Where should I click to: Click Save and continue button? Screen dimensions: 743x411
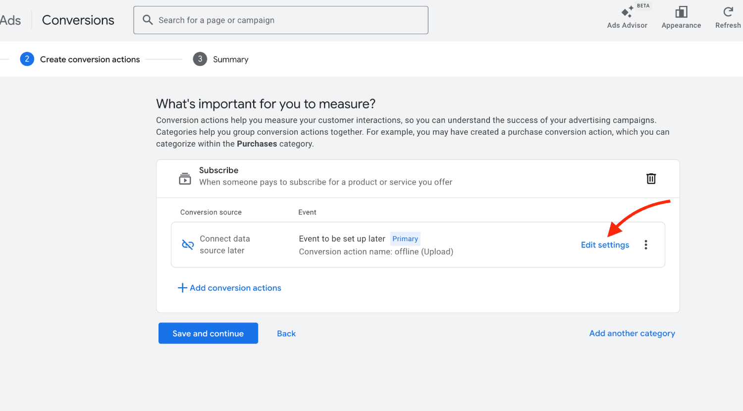(x=208, y=333)
